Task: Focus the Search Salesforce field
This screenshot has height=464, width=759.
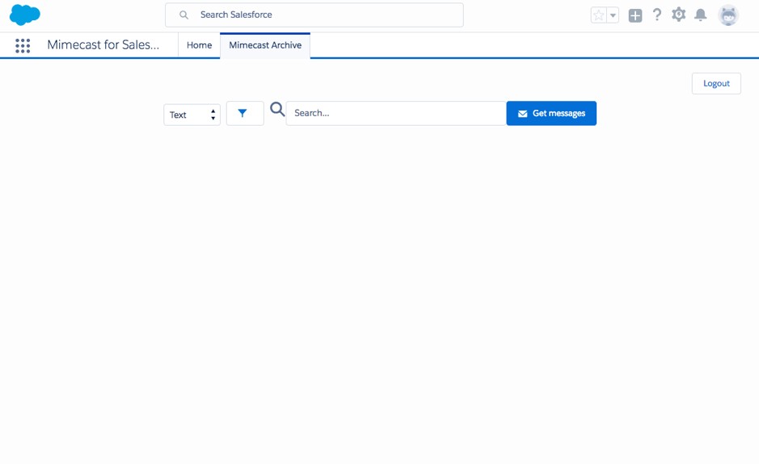Action: pos(314,15)
